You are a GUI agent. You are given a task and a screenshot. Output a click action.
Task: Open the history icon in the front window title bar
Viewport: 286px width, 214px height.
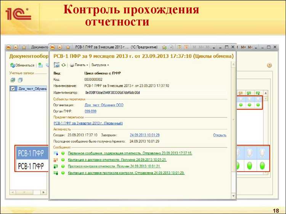click(x=171, y=47)
